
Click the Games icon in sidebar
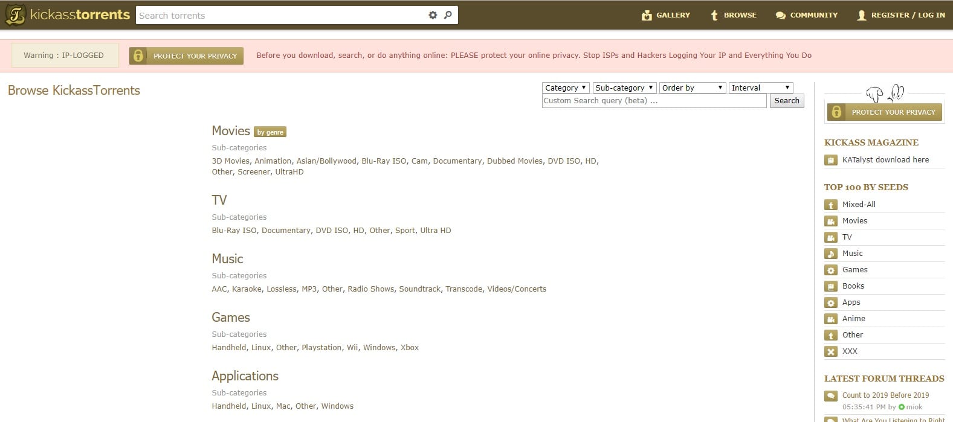point(831,270)
